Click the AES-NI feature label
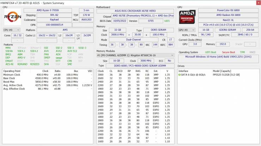 (x=9, y=64)
